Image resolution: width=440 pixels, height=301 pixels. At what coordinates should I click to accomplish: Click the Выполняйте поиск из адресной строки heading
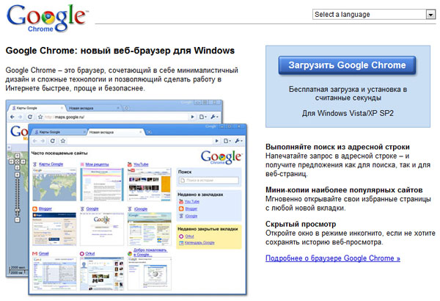(x=337, y=147)
